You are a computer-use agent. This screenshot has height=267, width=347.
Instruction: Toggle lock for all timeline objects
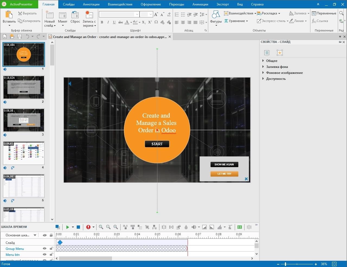51,235
